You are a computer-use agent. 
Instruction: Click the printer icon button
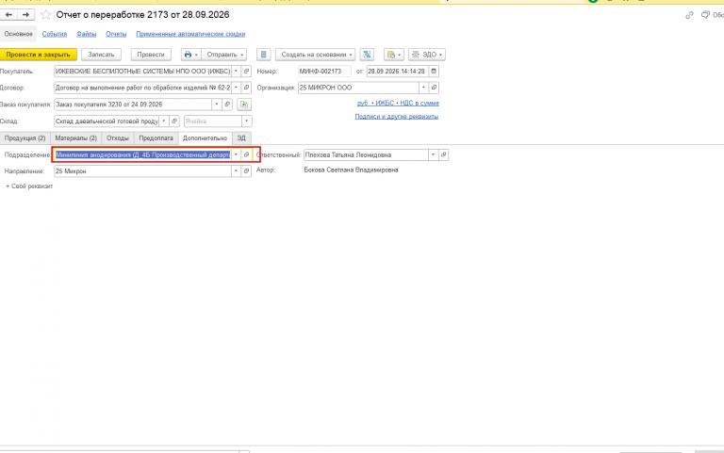(x=190, y=55)
